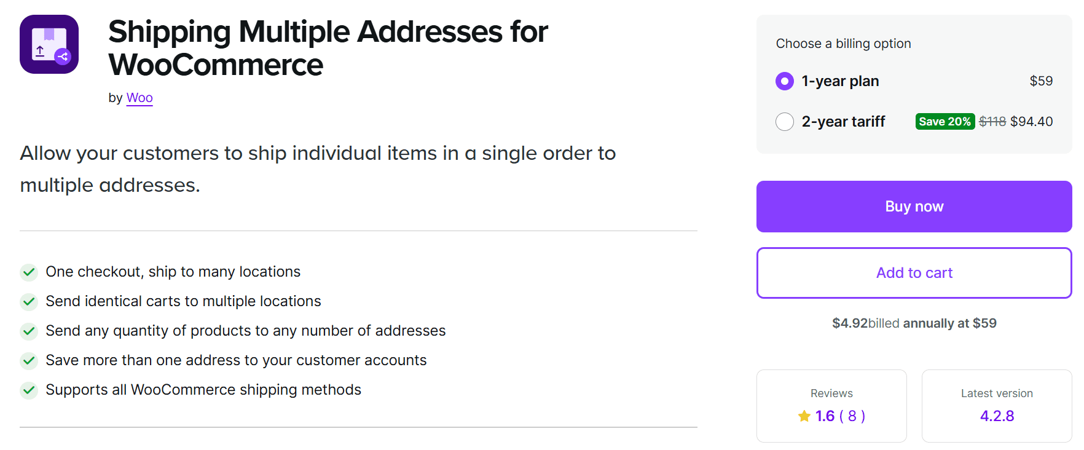Click the Save 20% badge
The width and height of the screenshot is (1084, 450).
(x=945, y=121)
